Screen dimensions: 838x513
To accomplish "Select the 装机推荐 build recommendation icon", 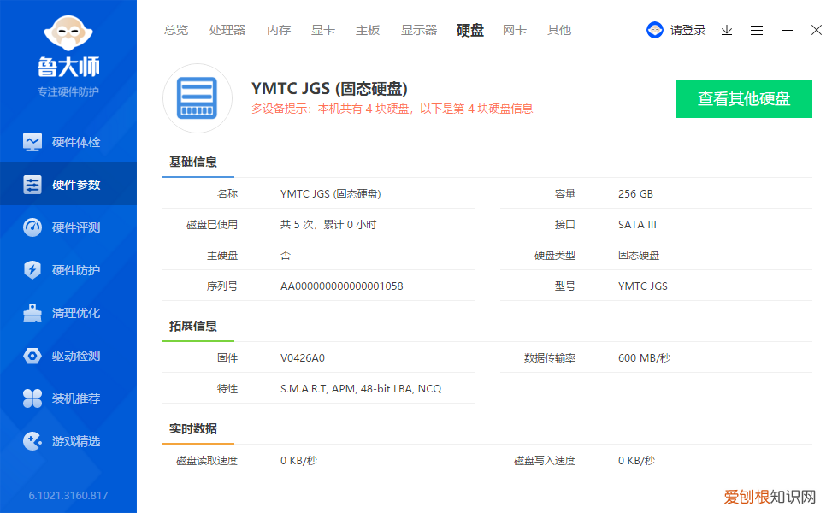I will (x=34, y=398).
